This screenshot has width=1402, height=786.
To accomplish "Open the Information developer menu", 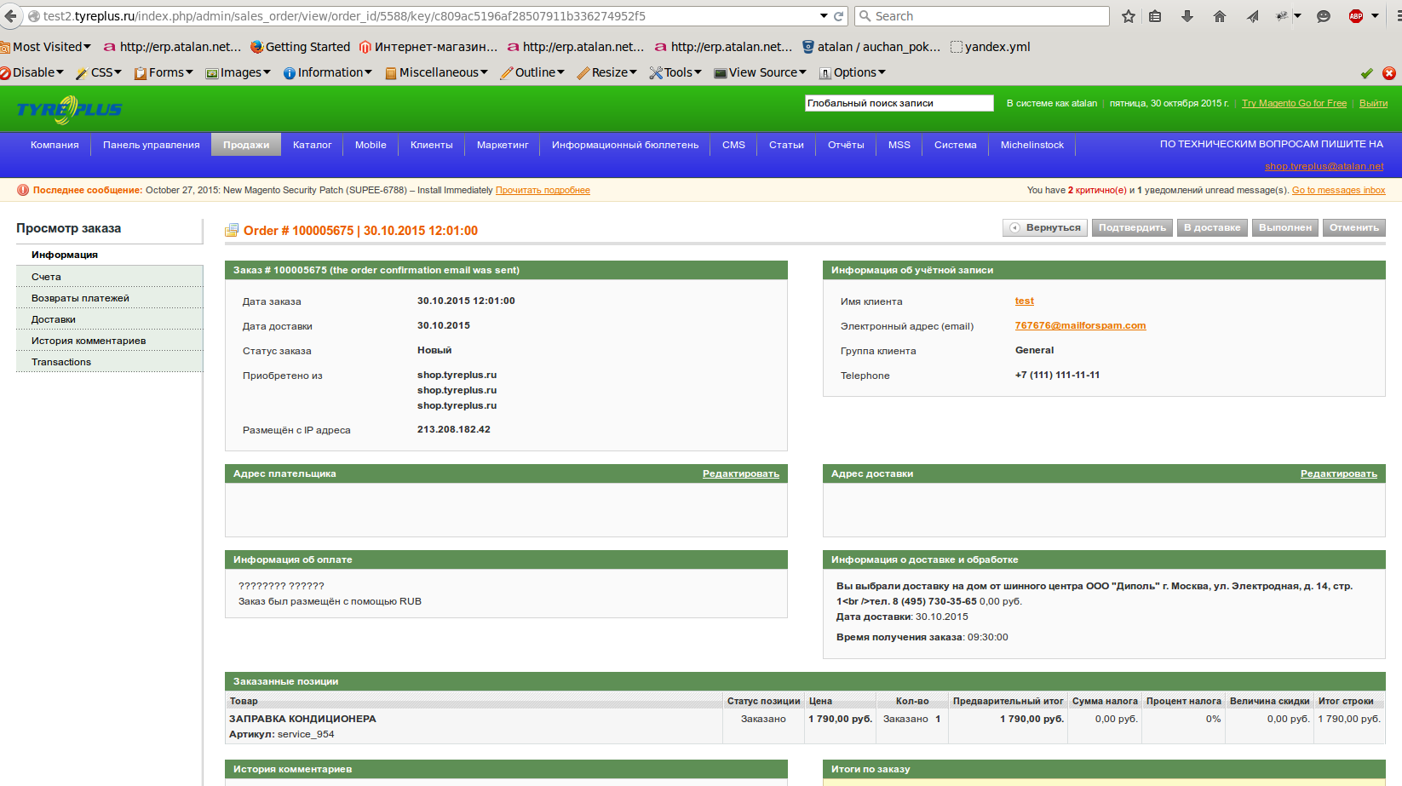I will click(x=328, y=72).
